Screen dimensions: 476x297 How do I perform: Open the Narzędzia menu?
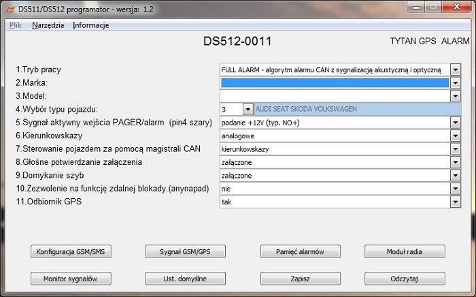click(x=48, y=25)
